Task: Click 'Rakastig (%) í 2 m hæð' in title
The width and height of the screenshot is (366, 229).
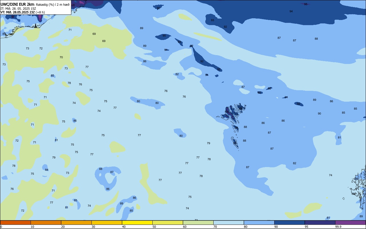Action: pyautogui.click(x=53, y=5)
